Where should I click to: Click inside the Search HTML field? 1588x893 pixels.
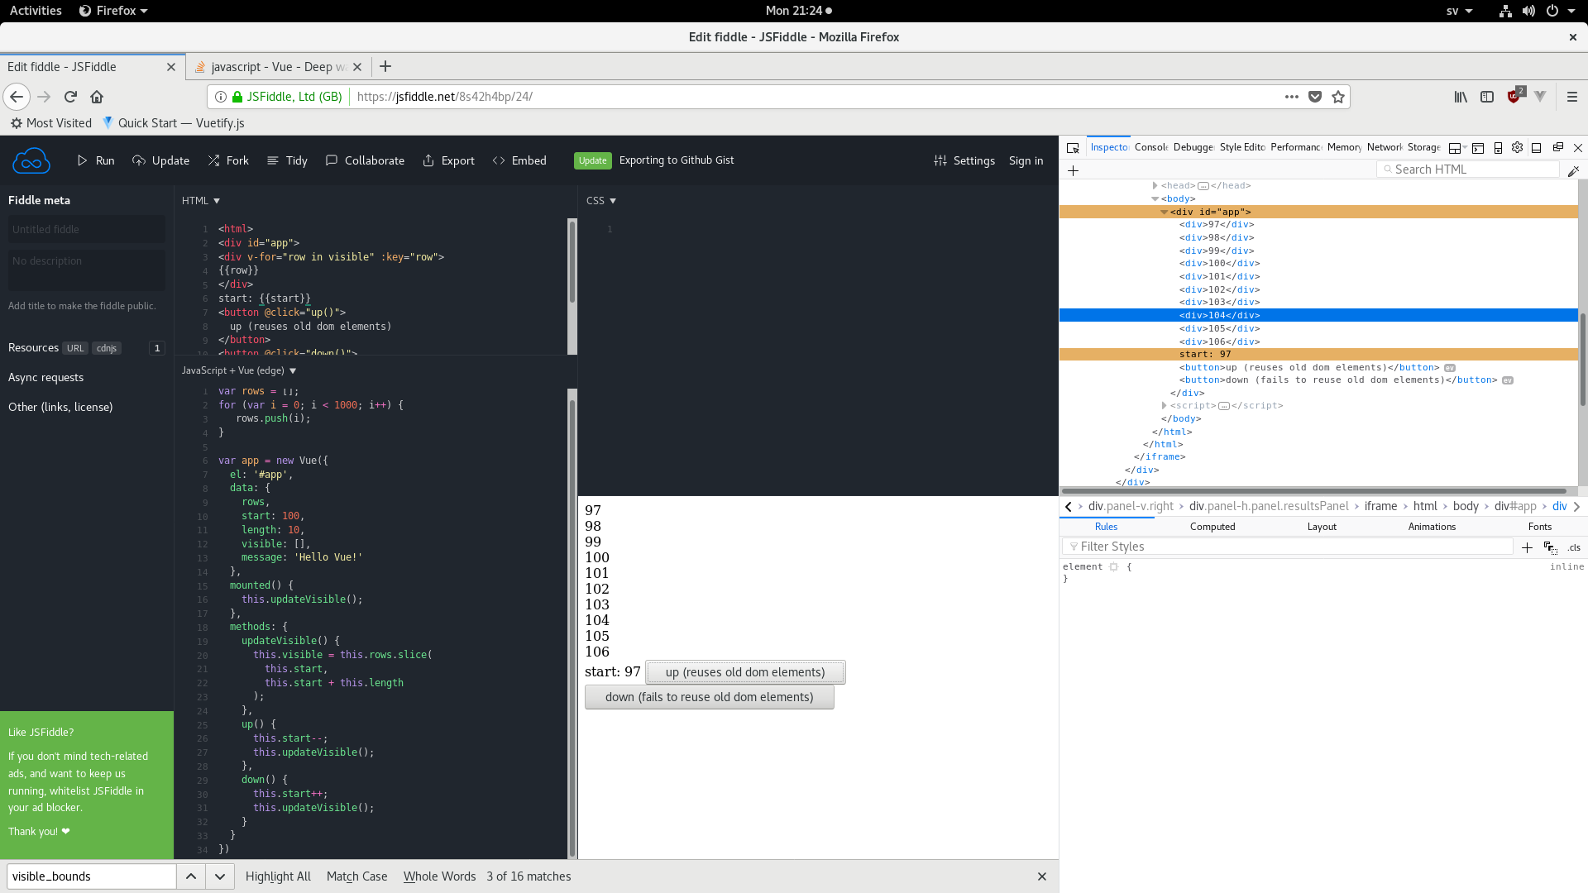[x=1472, y=169]
